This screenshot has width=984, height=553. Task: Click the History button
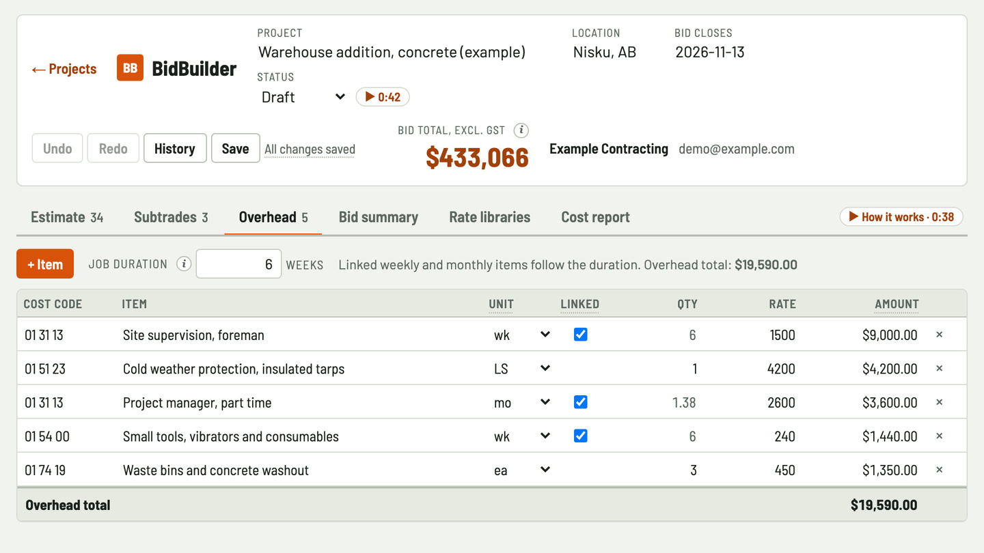point(175,148)
